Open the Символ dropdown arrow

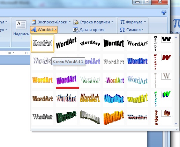[143, 30]
